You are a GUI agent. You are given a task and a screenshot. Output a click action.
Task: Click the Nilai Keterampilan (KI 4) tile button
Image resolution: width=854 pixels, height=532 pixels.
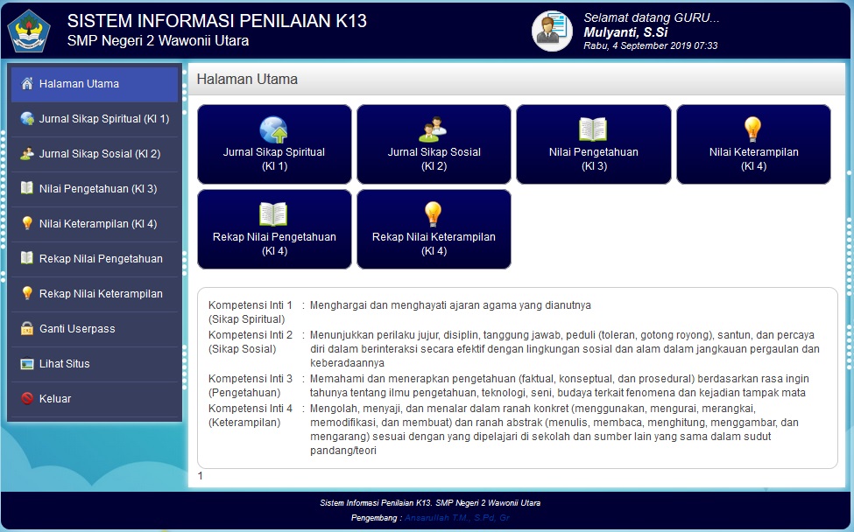[x=753, y=144]
